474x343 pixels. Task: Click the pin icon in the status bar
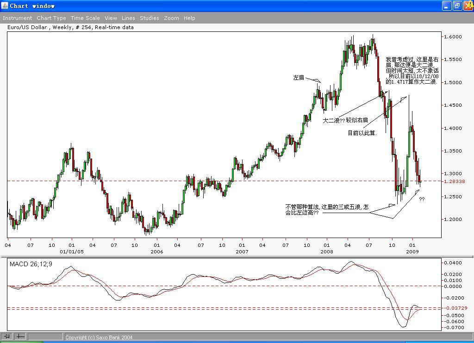7,336
